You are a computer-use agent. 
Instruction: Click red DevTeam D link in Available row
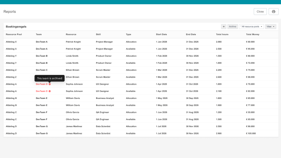point(41,91)
